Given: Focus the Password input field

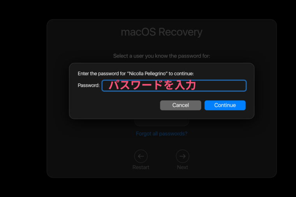Looking at the screenshot, I should coord(174,86).
